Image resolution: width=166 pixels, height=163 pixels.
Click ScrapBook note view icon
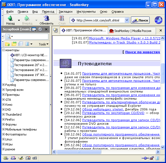point(27,44)
